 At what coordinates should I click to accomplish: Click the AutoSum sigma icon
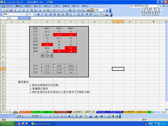pos(74,10)
